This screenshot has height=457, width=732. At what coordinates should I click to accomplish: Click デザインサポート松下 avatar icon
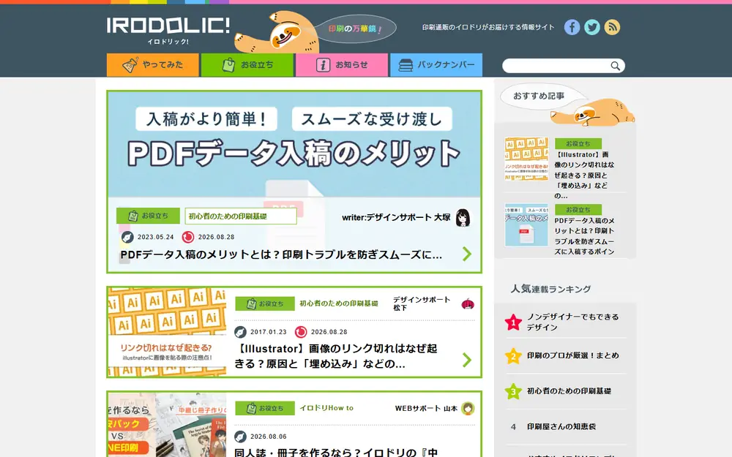(x=468, y=304)
